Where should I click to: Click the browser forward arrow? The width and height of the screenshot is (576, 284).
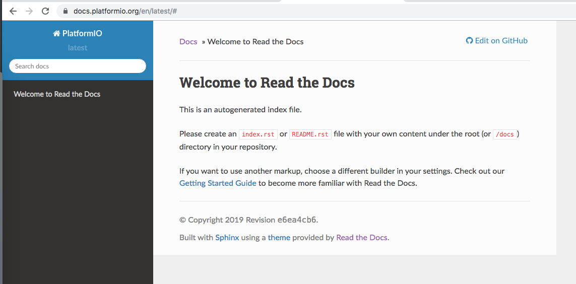pos(29,11)
